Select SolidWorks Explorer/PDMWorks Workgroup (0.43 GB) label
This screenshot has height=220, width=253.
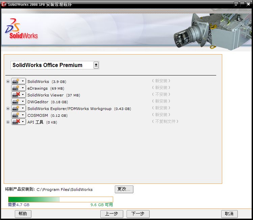79,109
